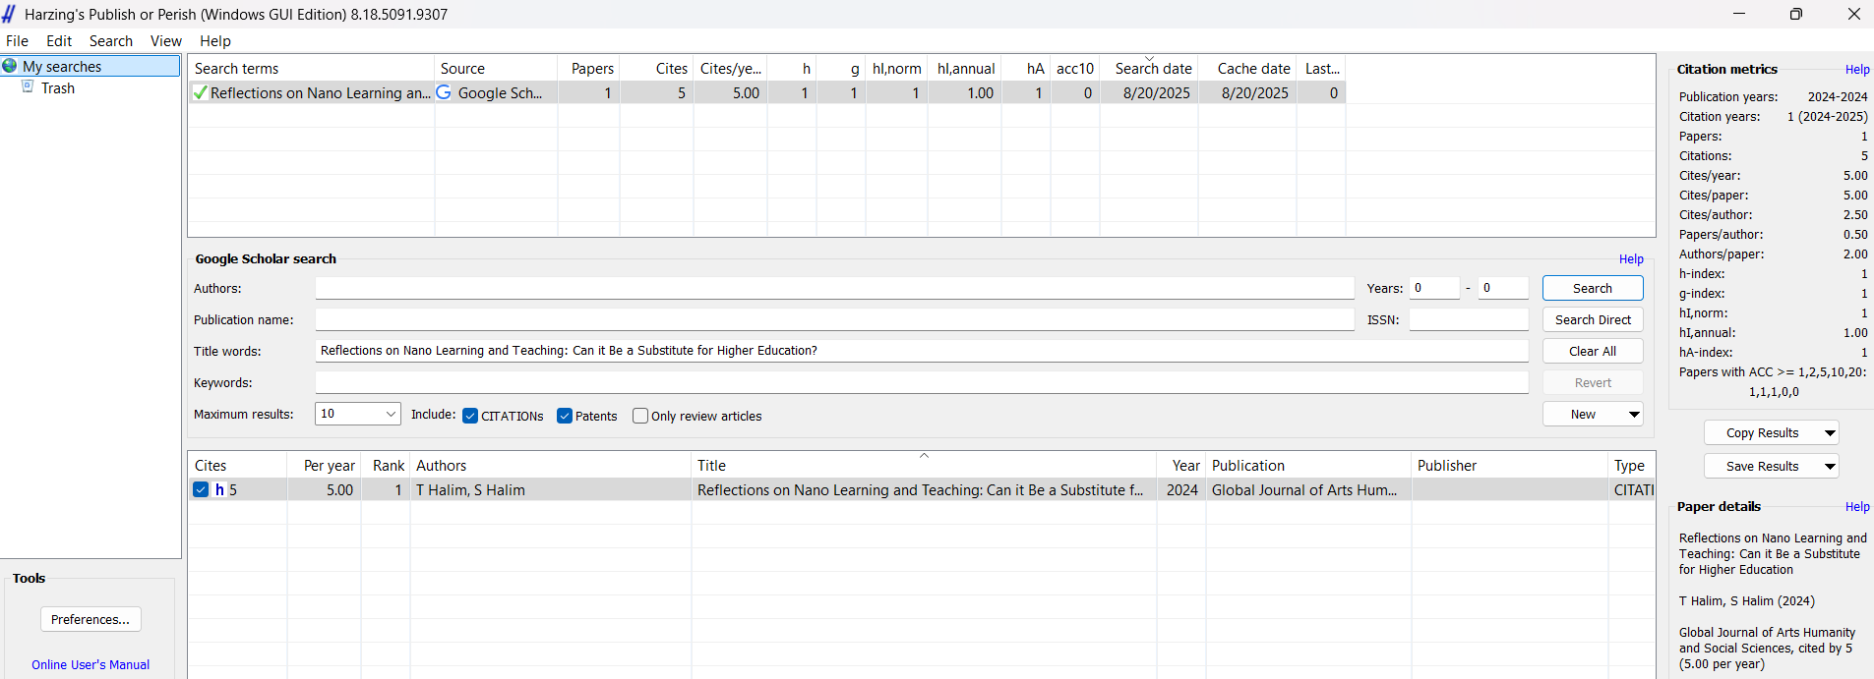Open the Search menu
Viewport: 1874px width, 679px height.
111,41
